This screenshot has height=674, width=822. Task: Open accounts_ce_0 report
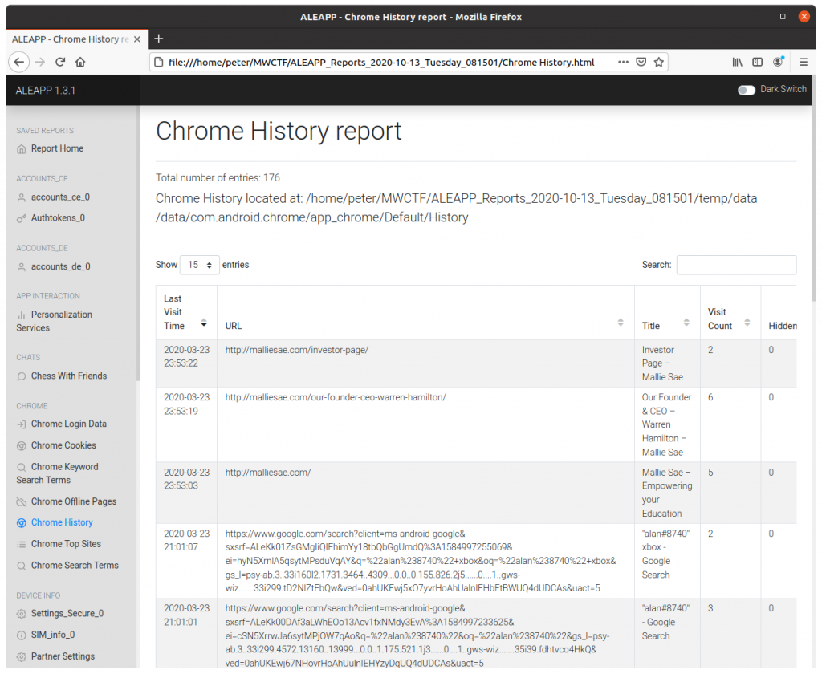[x=60, y=197]
